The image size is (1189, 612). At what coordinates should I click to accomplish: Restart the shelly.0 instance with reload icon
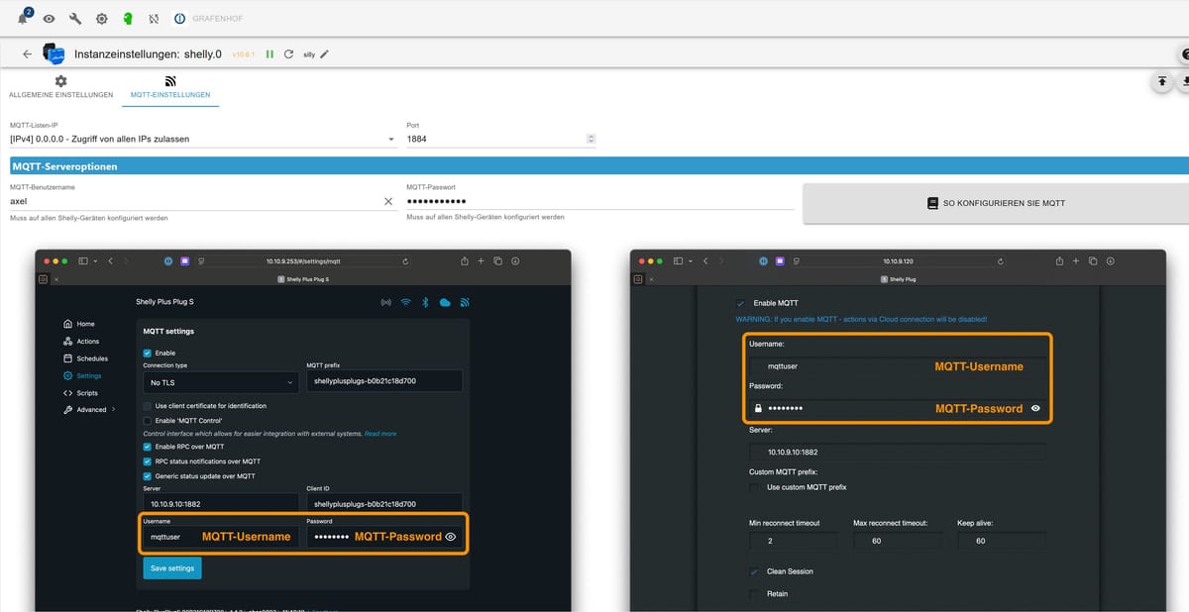click(x=288, y=54)
